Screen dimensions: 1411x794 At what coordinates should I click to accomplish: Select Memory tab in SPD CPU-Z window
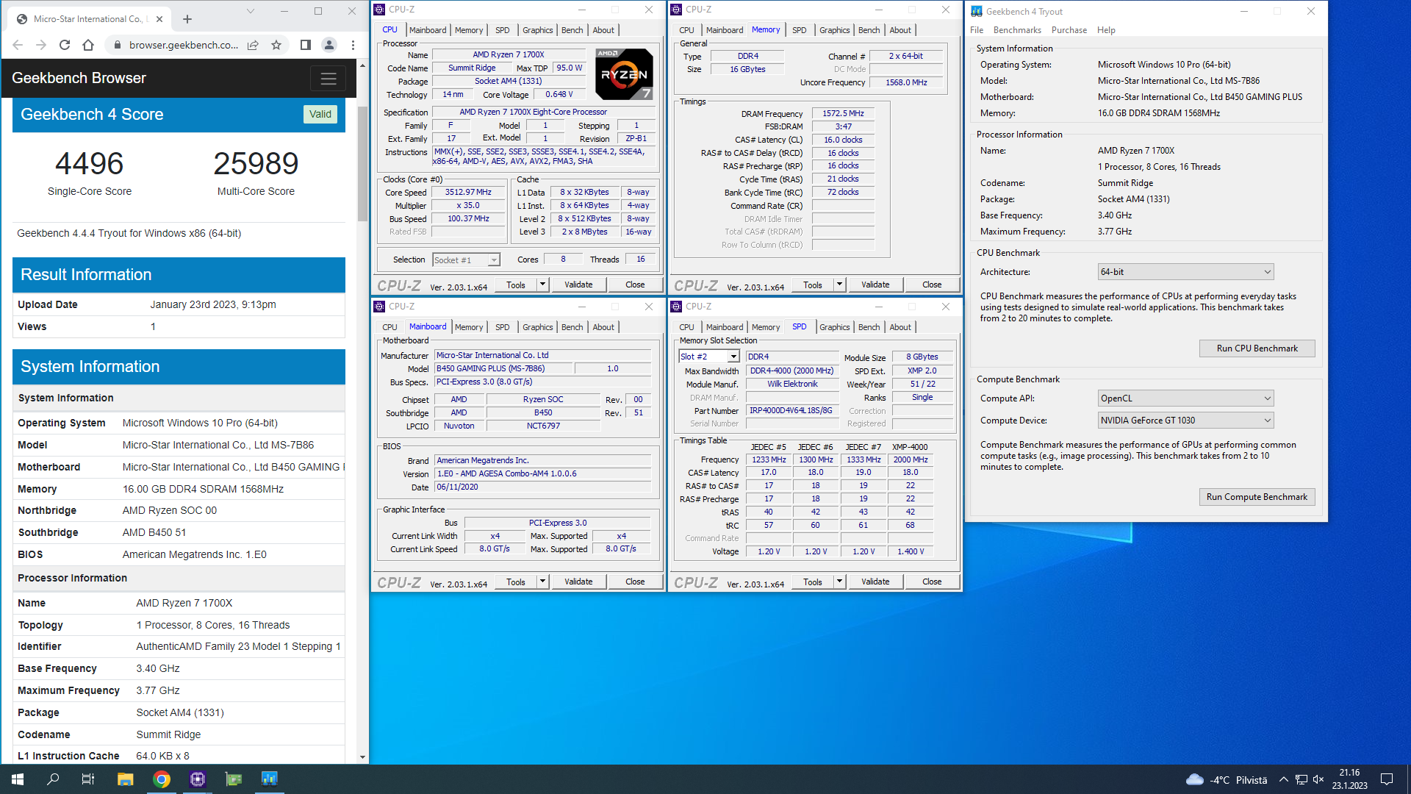point(765,327)
